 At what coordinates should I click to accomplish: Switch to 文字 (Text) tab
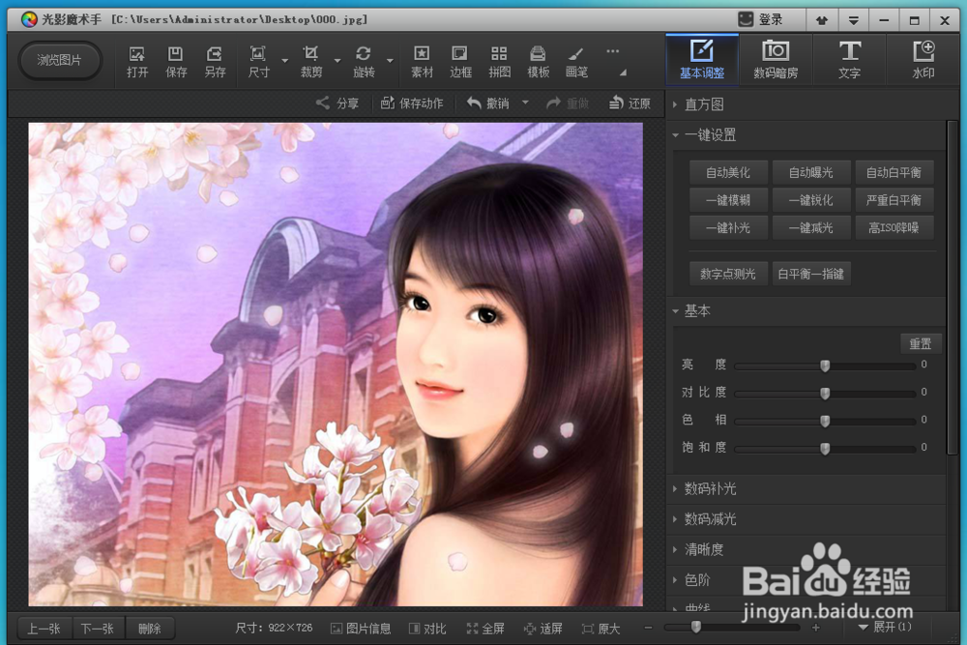tap(849, 59)
